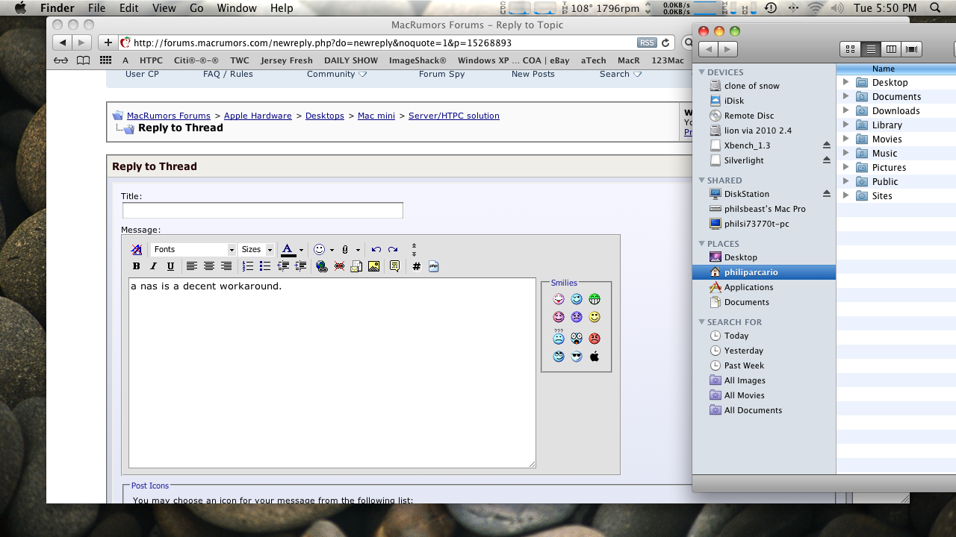This screenshot has width=956, height=537.
Task: Open the Sizes dropdown
Action: point(257,250)
